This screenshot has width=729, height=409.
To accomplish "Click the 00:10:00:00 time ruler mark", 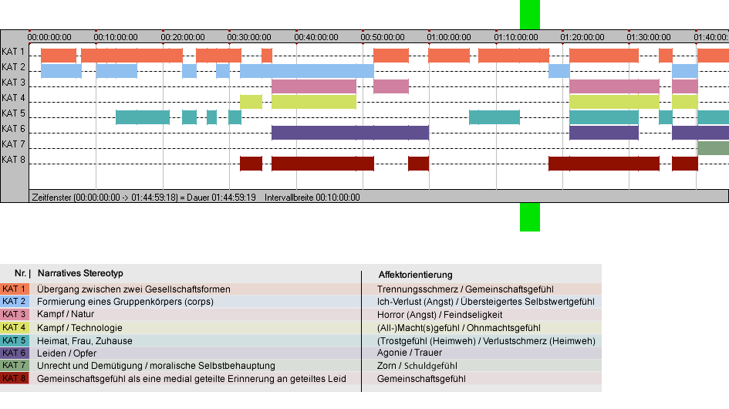I will 116,37.
